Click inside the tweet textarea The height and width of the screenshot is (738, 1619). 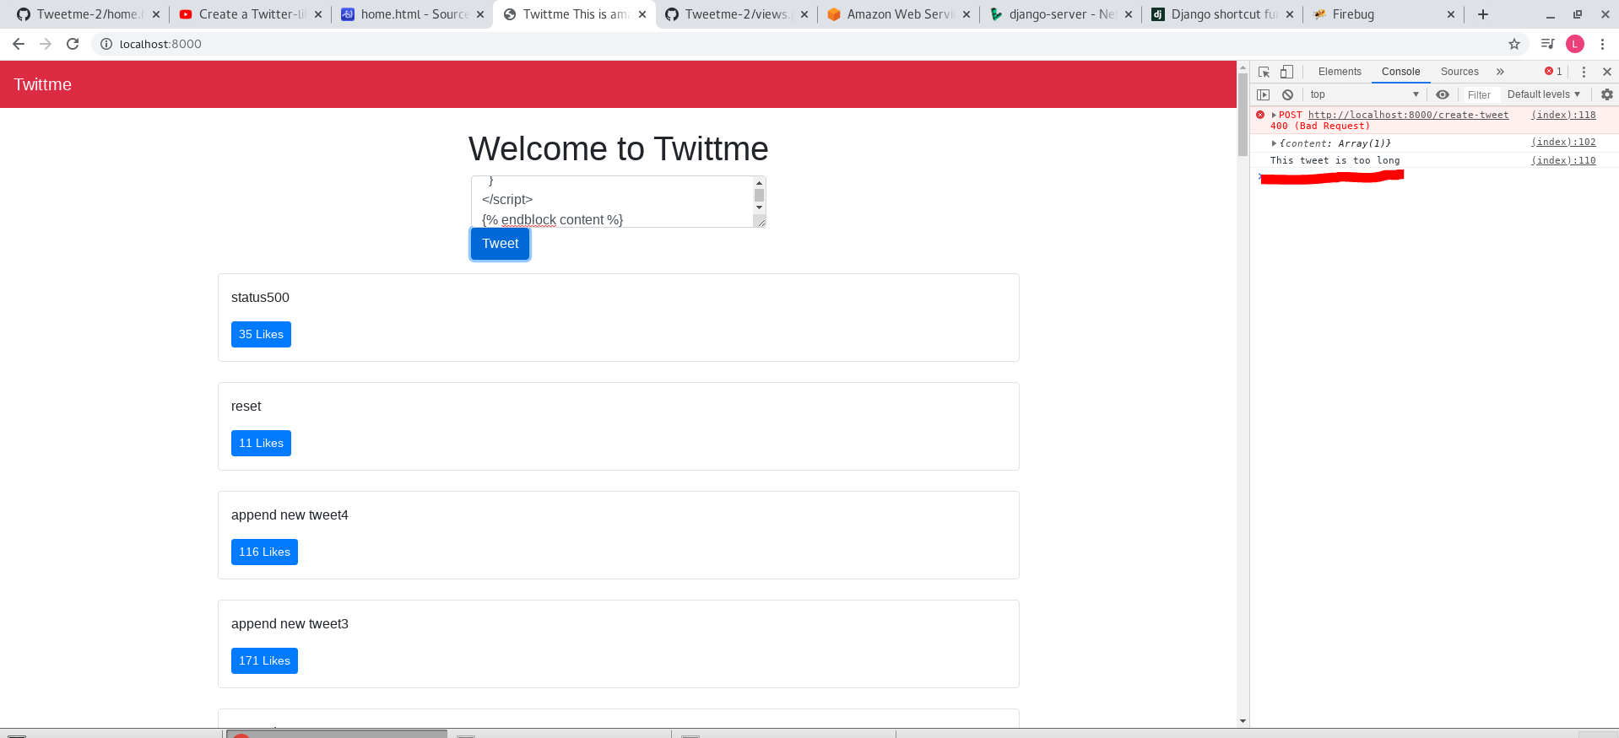pos(612,202)
